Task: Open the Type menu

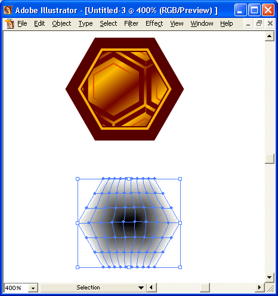Action: coord(85,23)
